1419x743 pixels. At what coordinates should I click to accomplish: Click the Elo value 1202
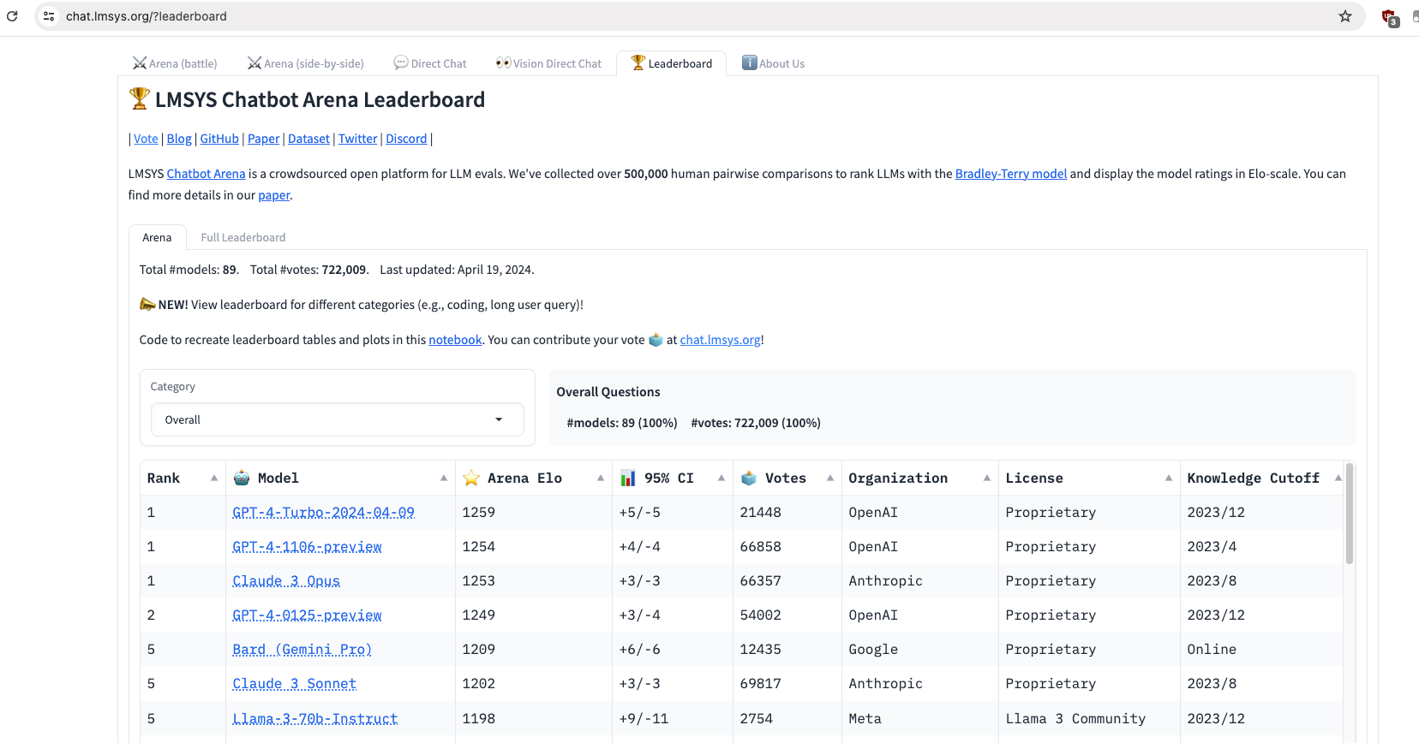click(478, 683)
